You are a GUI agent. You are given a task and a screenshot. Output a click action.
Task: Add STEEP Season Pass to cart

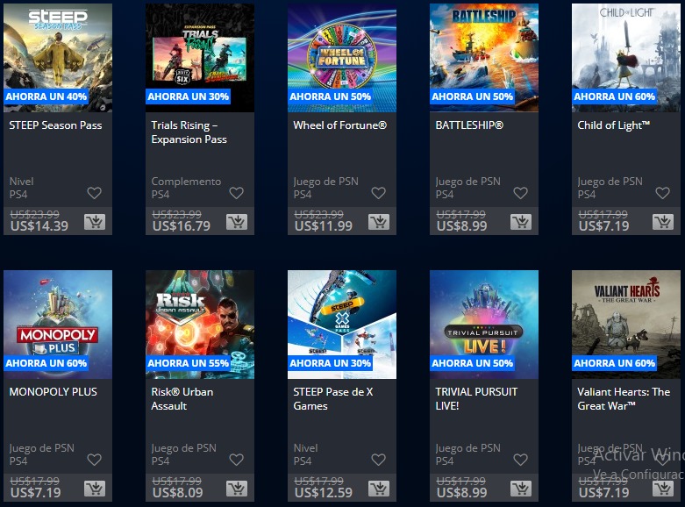point(95,222)
